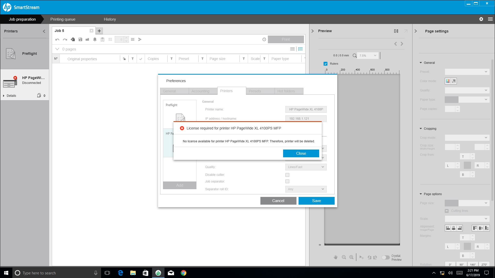Open the Separator roll ID dropdown
Screen dimensions: 495x278
tap(306, 189)
